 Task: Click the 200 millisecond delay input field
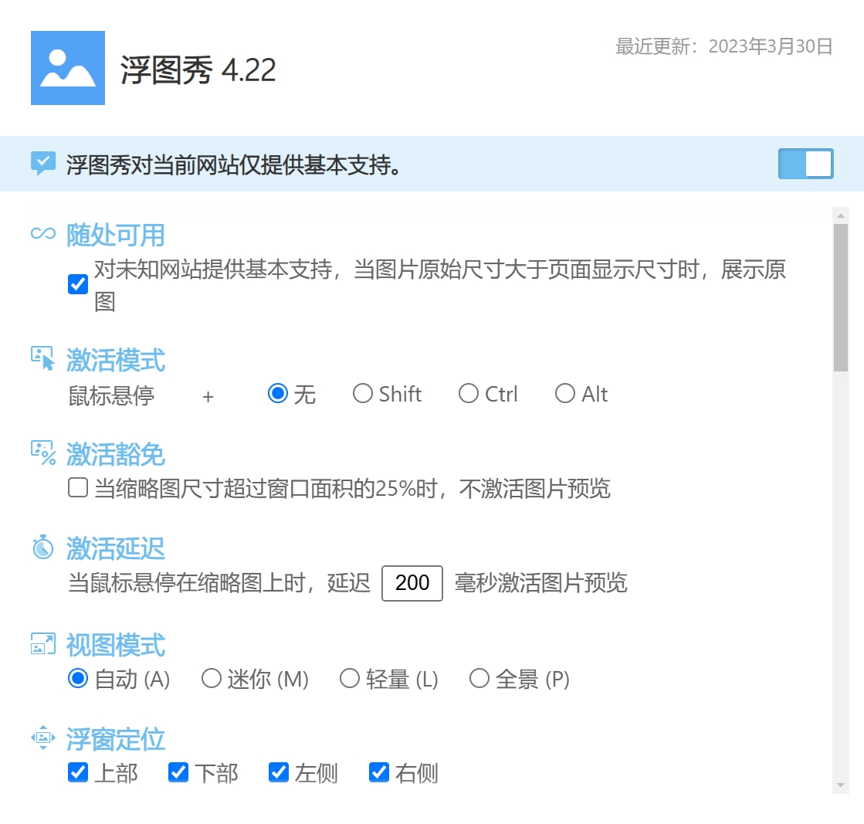[412, 583]
